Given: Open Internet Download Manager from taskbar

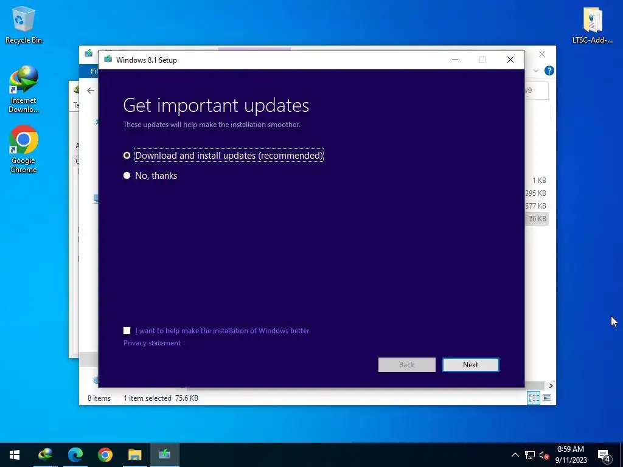Looking at the screenshot, I should pos(45,455).
